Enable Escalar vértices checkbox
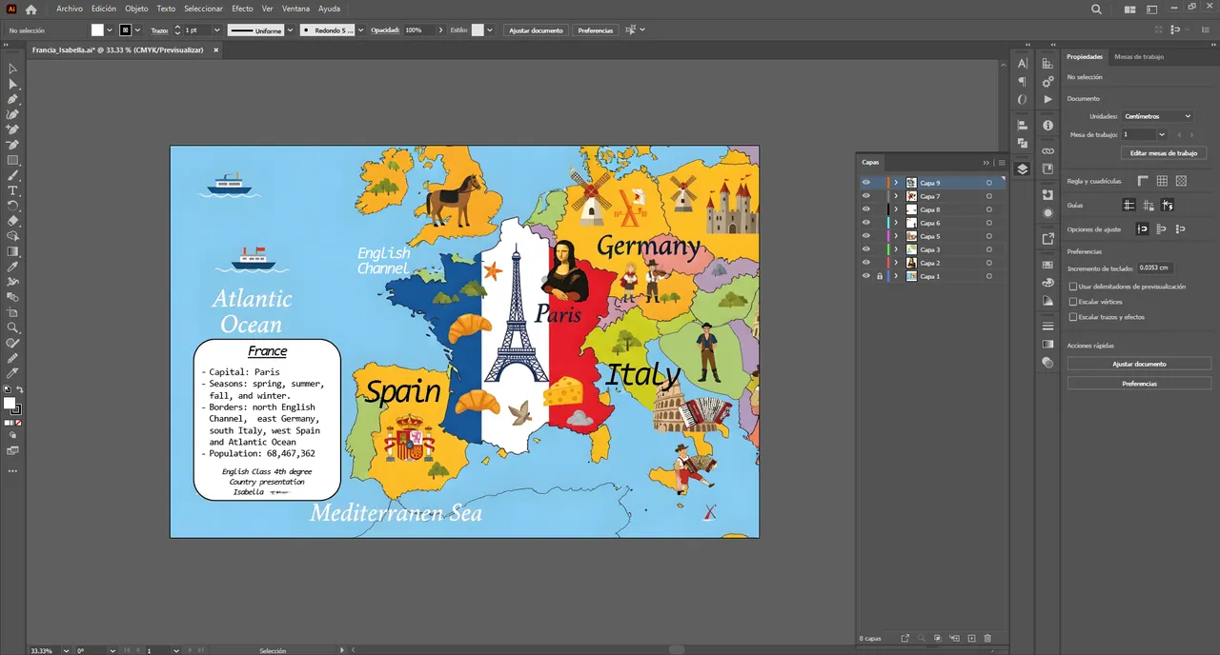The height and width of the screenshot is (655, 1220). [x=1073, y=302]
